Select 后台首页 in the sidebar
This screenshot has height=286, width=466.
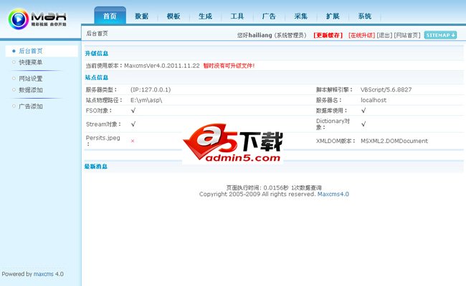tap(31, 51)
